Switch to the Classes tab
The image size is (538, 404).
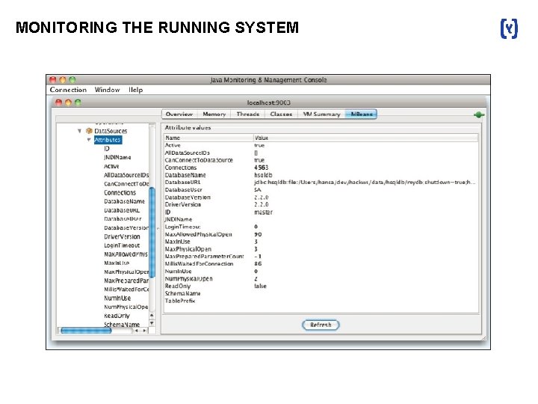click(281, 114)
